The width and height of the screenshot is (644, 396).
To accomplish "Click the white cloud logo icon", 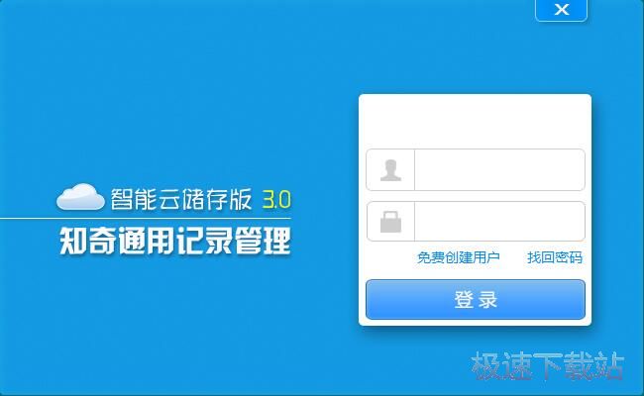I will pos(80,197).
